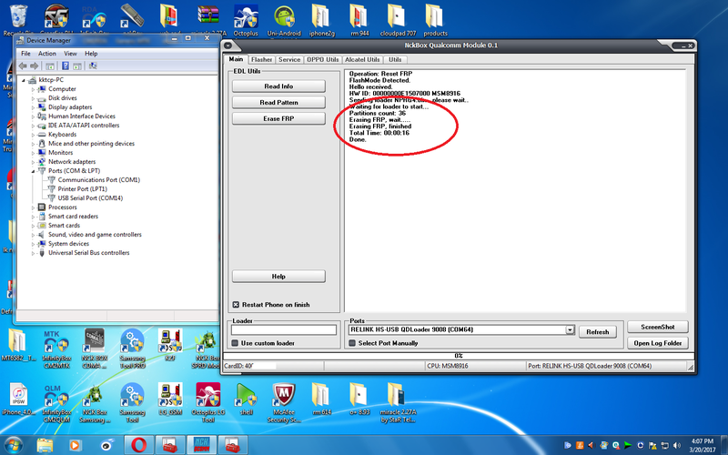Collapse the Ports (COM & LPT) node
Screen dimensions: 728x455
(x=34, y=170)
